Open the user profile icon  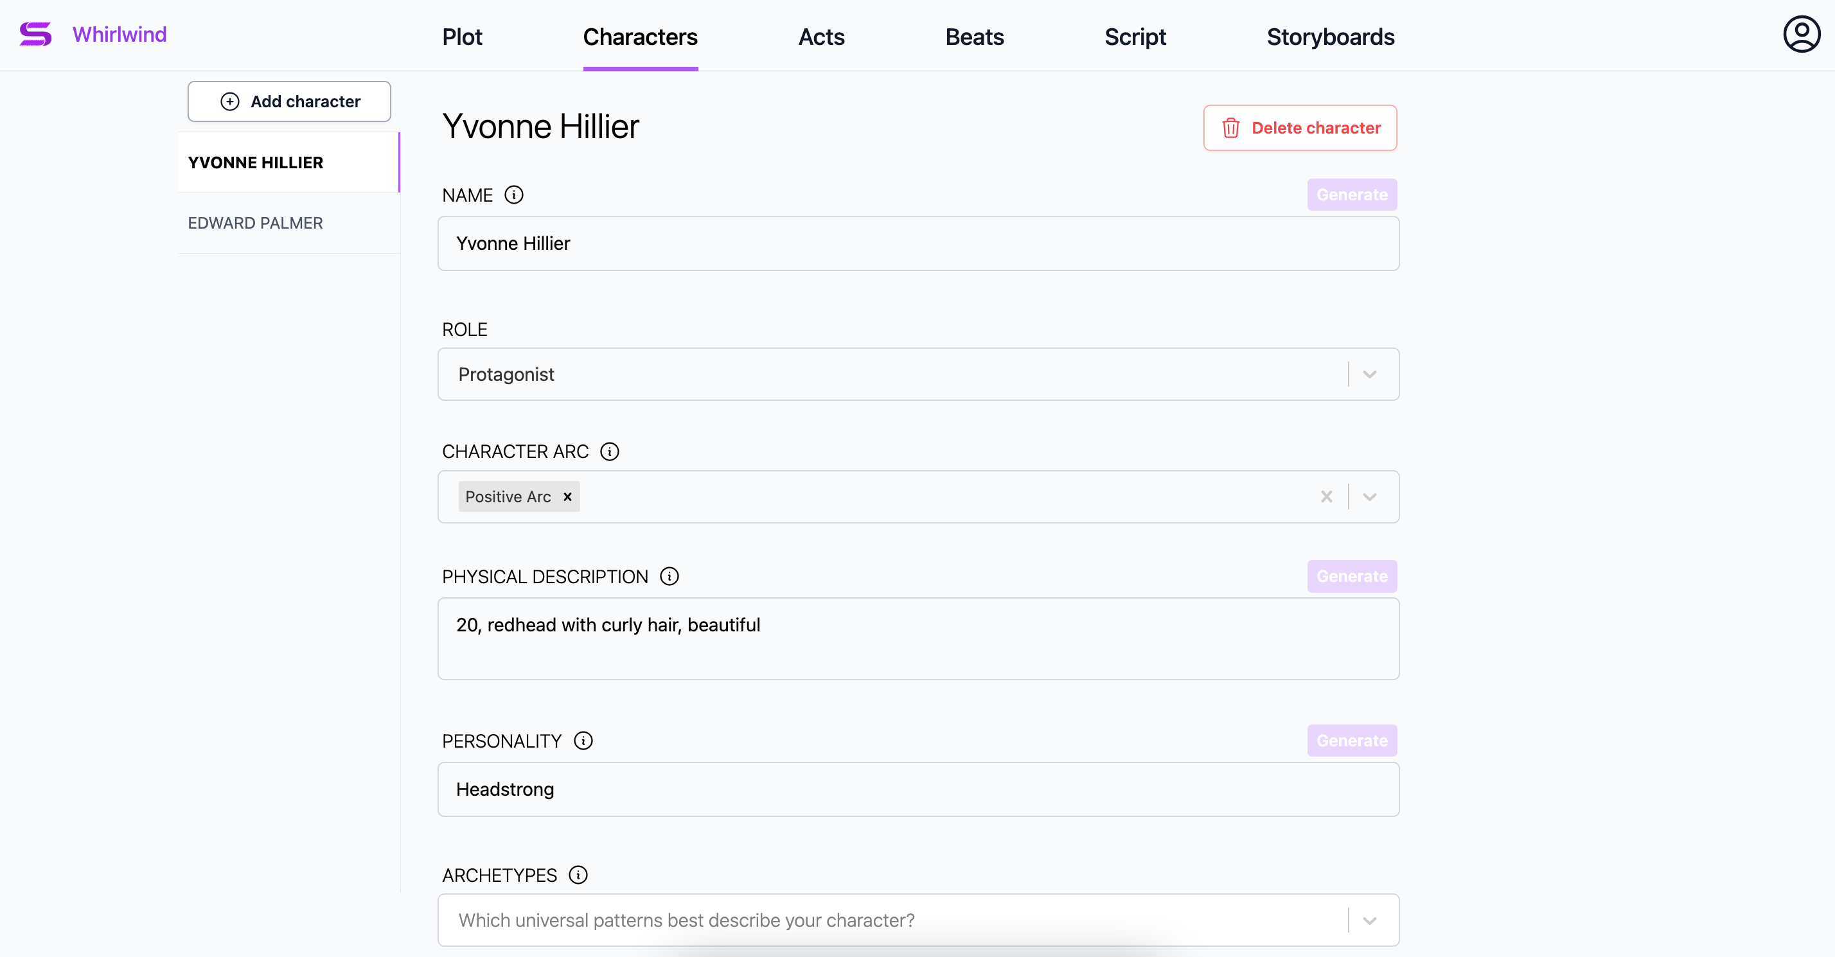[x=1801, y=34]
